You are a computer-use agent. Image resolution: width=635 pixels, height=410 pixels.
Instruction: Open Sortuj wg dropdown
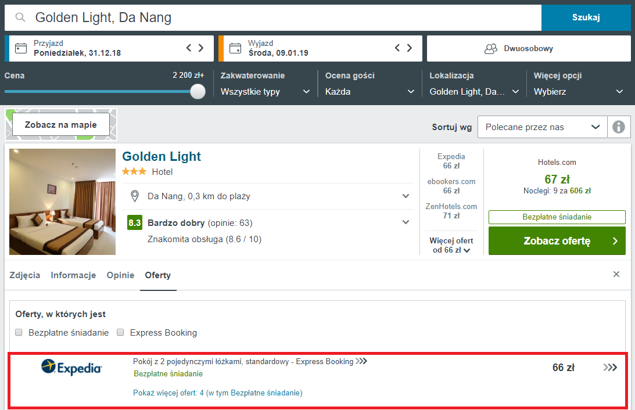[542, 127]
